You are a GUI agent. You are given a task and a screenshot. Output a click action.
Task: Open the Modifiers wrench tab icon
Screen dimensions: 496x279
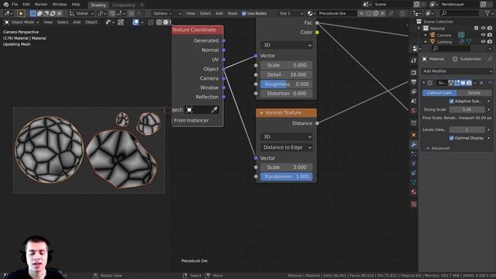click(x=413, y=145)
